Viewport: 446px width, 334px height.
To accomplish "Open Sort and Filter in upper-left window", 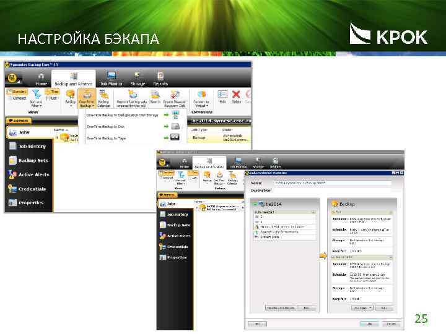I will tap(36, 98).
